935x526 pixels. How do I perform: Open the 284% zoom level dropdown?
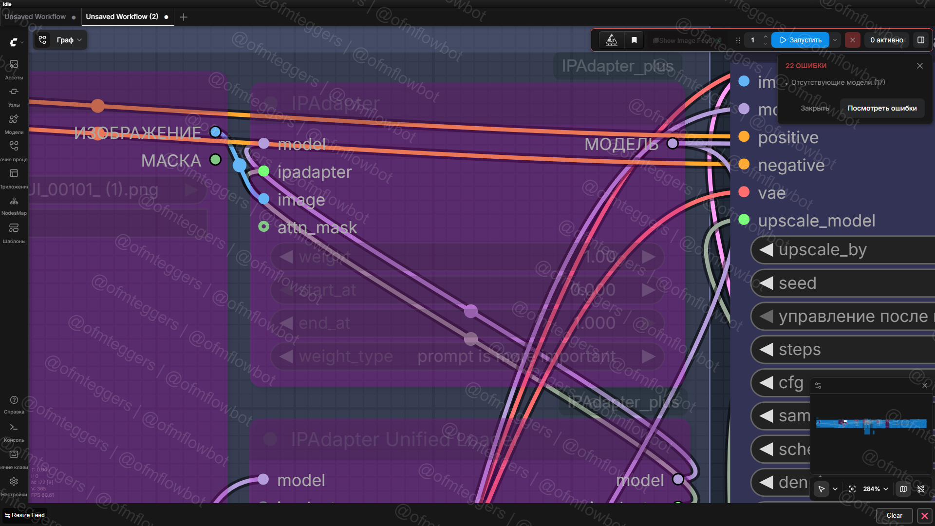pyautogui.click(x=876, y=489)
